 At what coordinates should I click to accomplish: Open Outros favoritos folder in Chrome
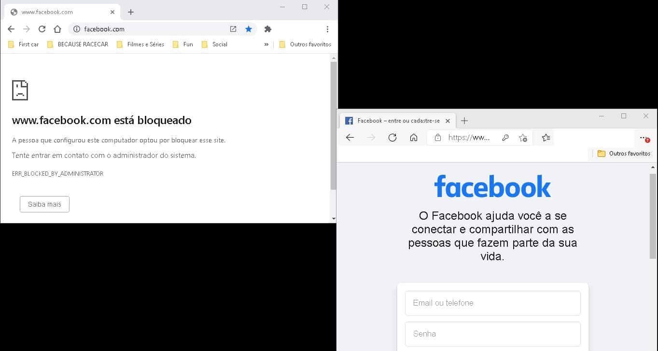tap(305, 44)
